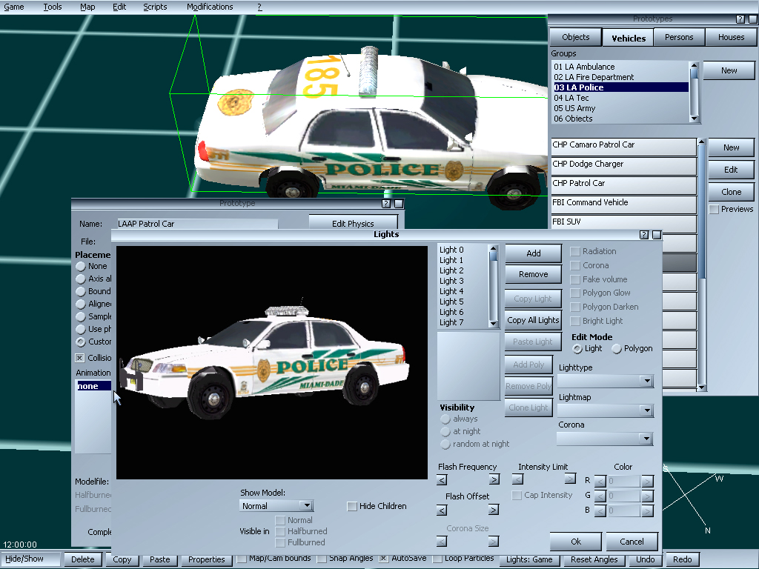
Task: Select Light edit mode
Action: tap(577, 349)
